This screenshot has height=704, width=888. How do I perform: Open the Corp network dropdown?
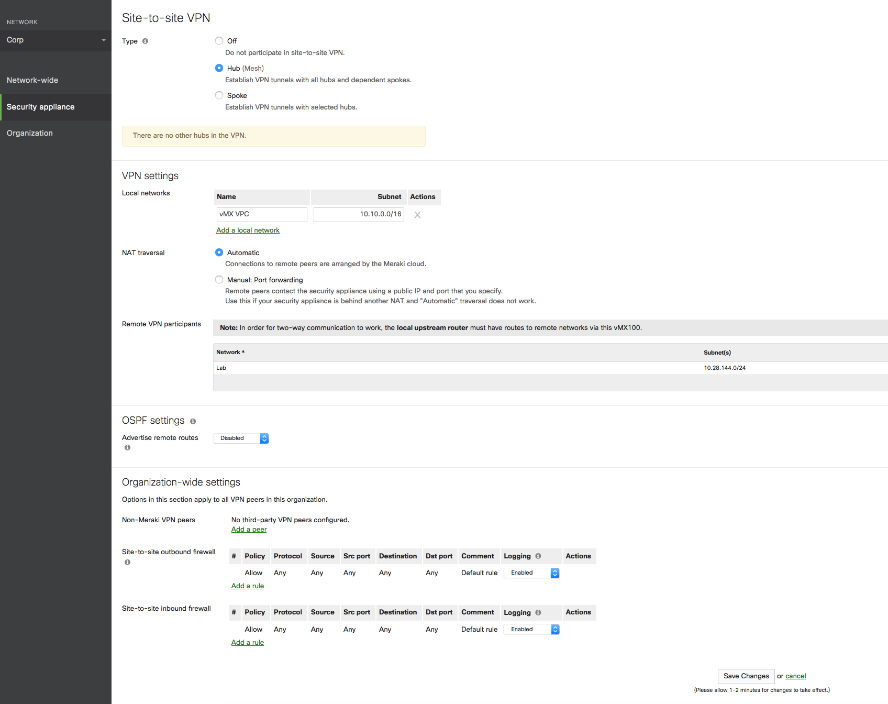tap(56, 40)
